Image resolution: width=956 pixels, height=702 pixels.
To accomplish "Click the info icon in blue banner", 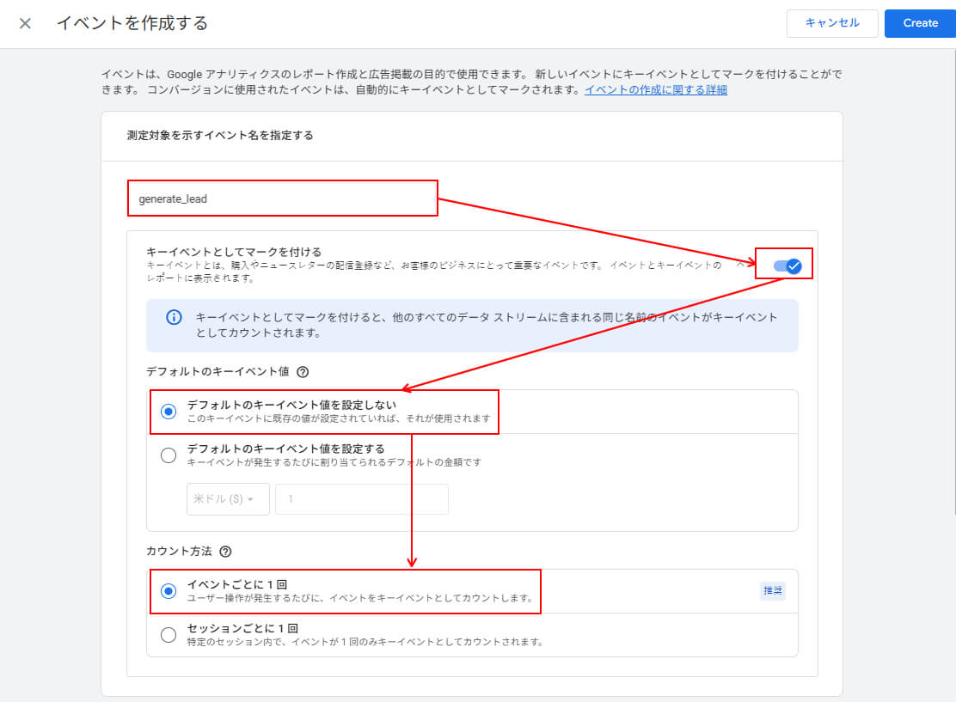I will click(x=174, y=318).
